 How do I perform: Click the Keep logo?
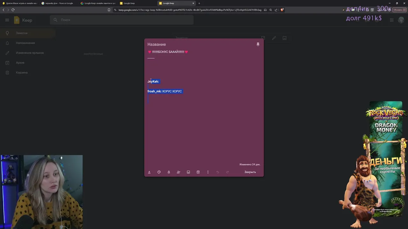pyautogui.click(x=23, y=20)
